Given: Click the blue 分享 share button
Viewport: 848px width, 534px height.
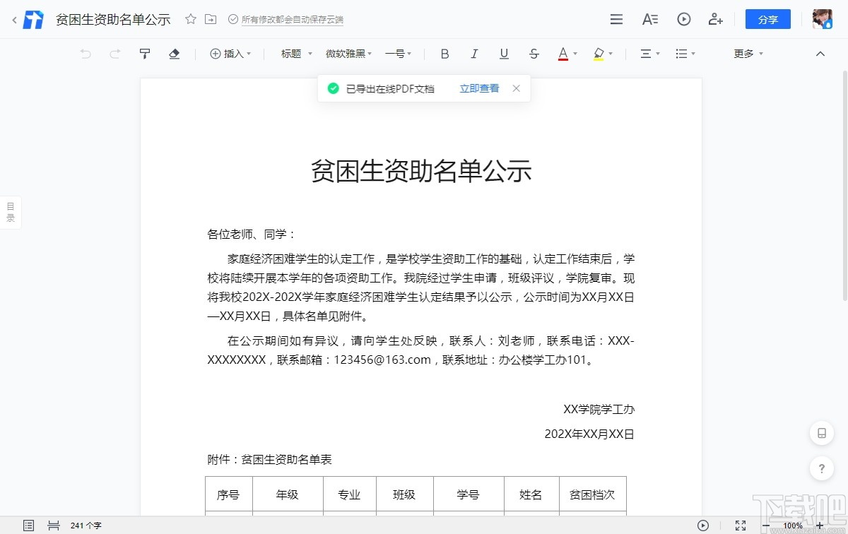Looking at the screenshot, I should [x=768, y=19].
